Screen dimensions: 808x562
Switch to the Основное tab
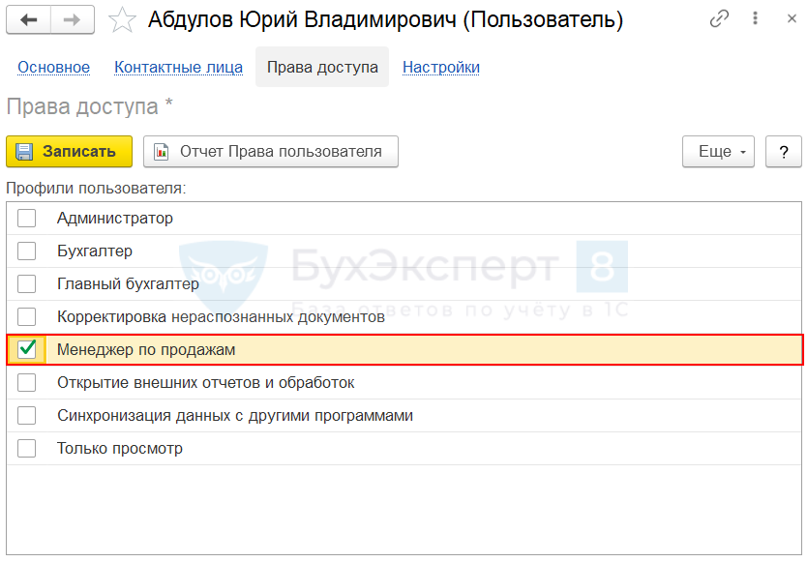pyautogui.click(x=53, y=68)
